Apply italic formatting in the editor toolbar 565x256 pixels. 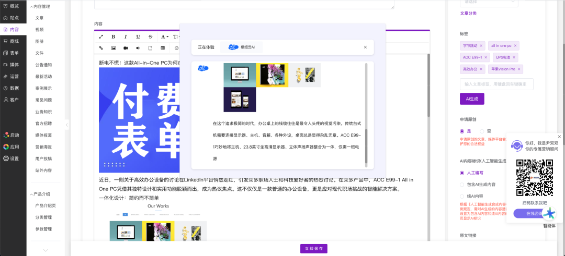126,37
